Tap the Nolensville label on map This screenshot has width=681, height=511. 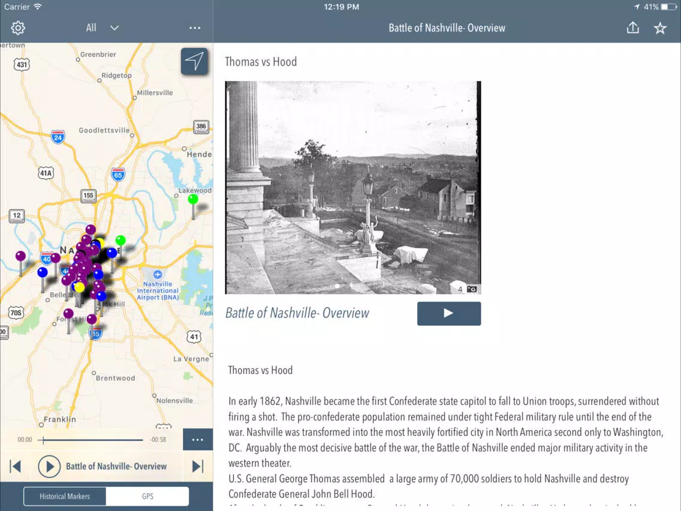click(174, 401)
